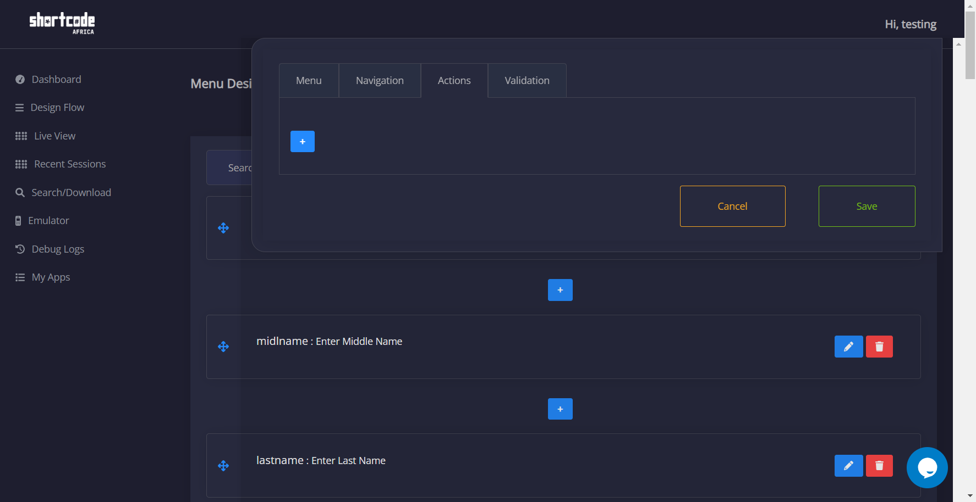Edit the midlname menu with pencil icon
This screenshot has width=976, height=502.
[x=849, y=347]
